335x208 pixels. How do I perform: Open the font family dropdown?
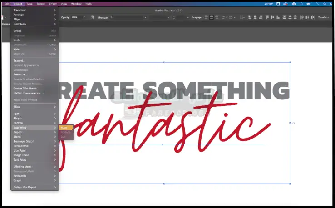[146, 17]
